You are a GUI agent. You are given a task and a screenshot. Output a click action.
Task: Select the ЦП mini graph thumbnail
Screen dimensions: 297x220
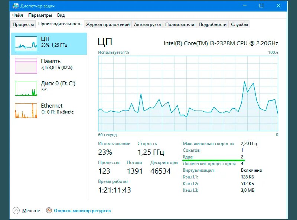coord(26,44)
